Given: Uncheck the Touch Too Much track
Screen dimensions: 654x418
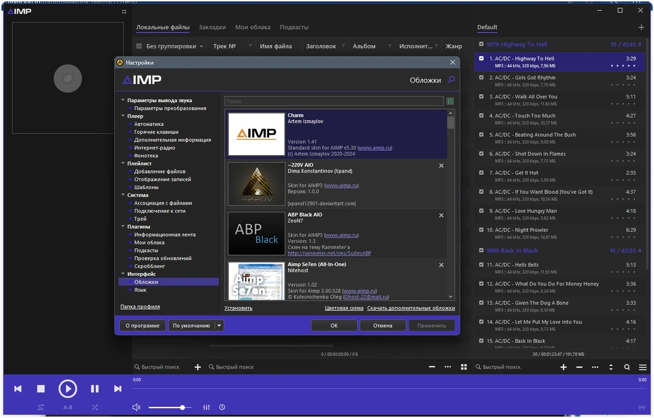Looking at the screenshot, I should point(481,115).
